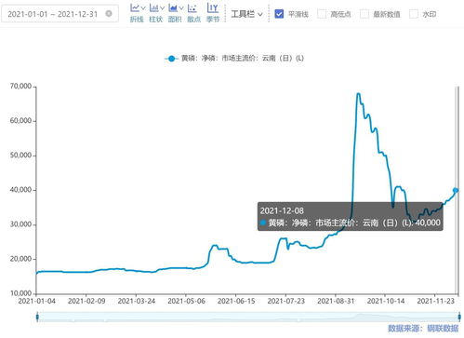Click the 10,000 y-axis label
The image size is (464, 338).
tap(20, 293)
